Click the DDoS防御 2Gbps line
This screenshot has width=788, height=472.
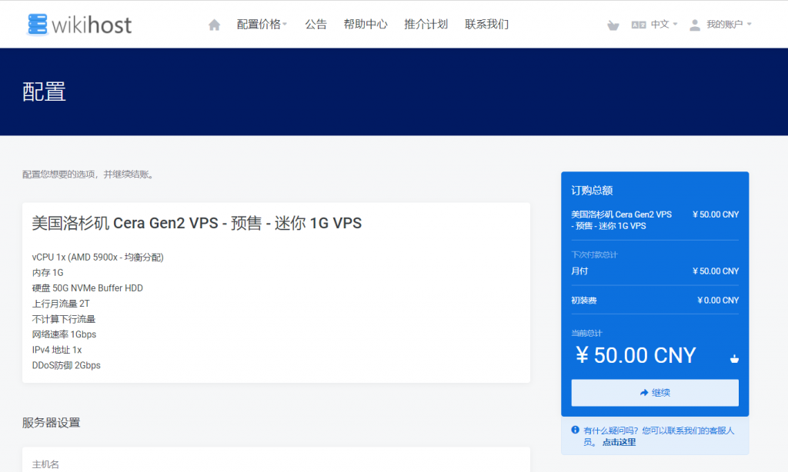pos(66,366)
